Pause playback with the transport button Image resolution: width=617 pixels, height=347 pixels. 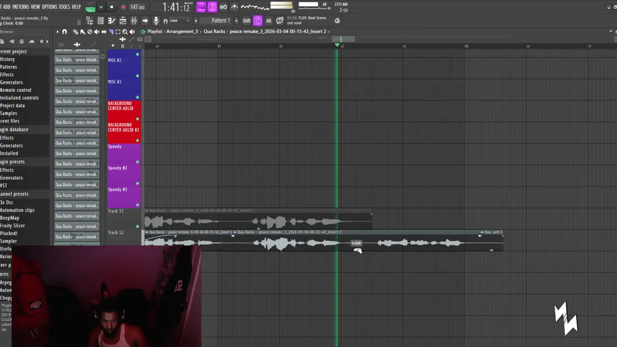pos(101,7)
